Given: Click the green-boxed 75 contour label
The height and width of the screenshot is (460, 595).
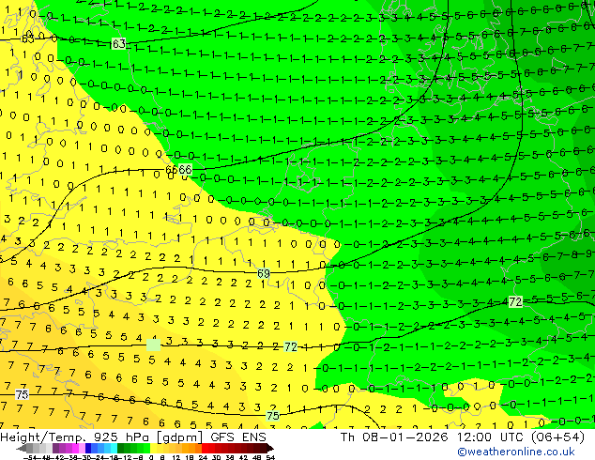Looking at the screenshot, I should pyautogui.click(x=273, y=416).
